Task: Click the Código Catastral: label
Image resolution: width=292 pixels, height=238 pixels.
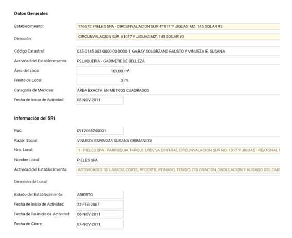Action: pos(29,51)
